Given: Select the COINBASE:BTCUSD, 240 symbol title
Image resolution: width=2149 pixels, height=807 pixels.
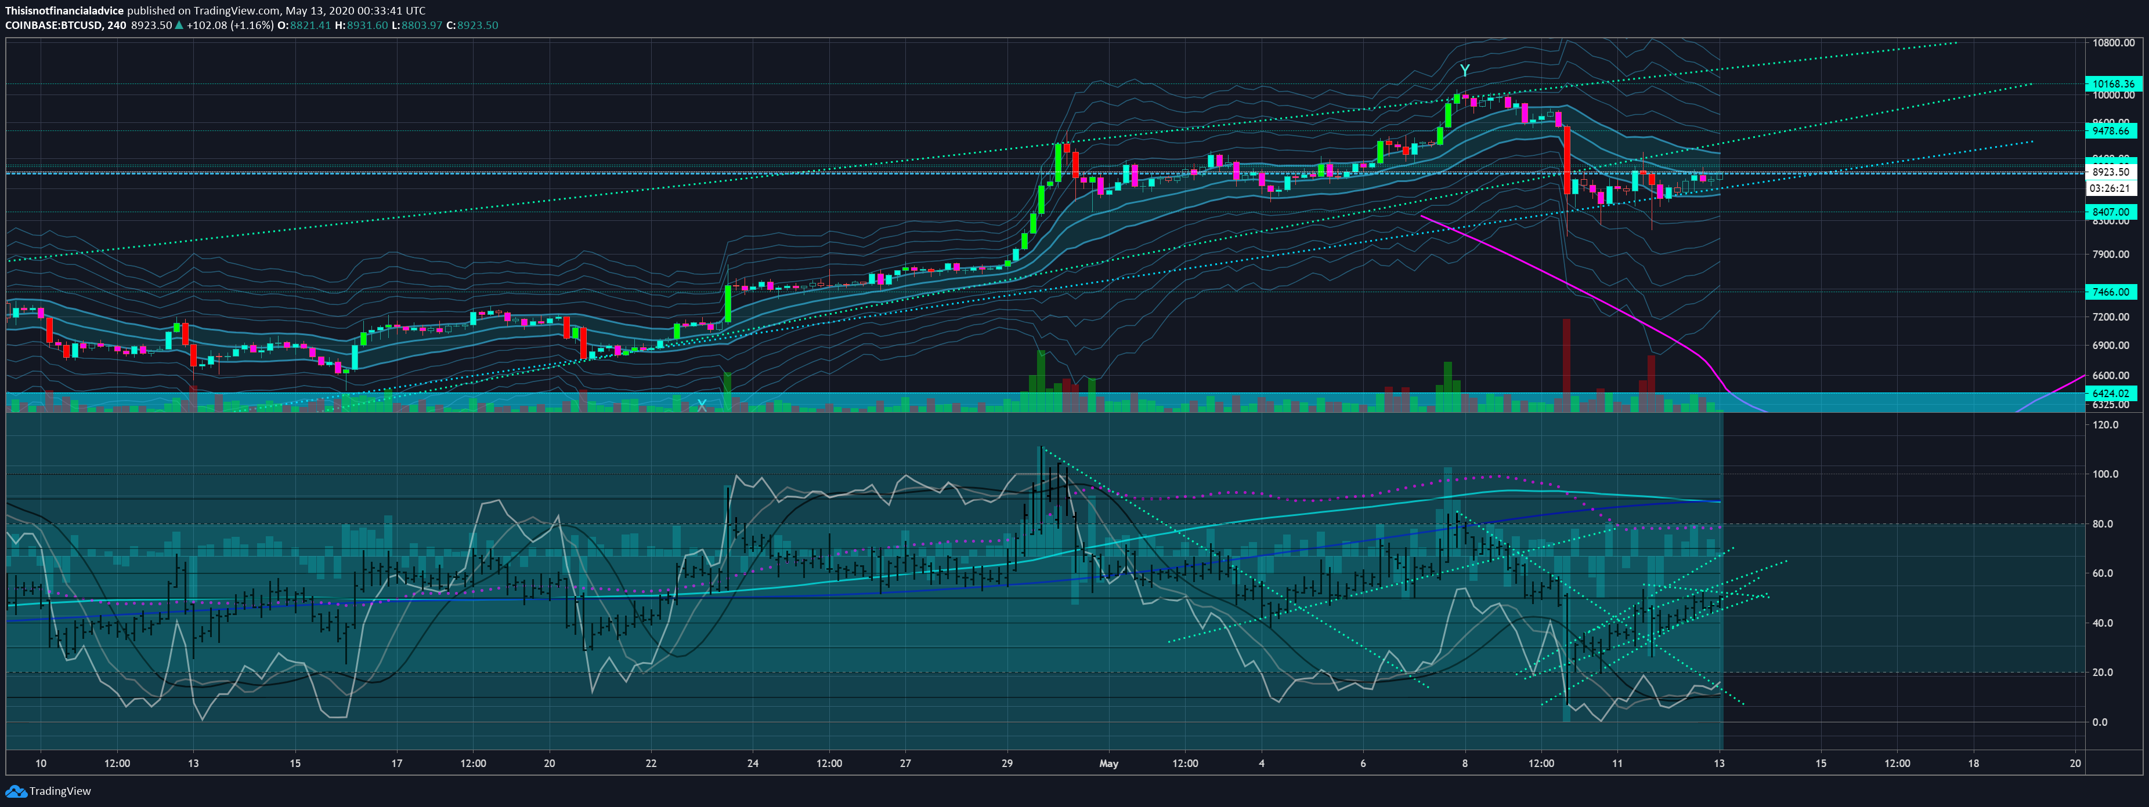Looking at the screenshot, I should [x=66, y=25].
